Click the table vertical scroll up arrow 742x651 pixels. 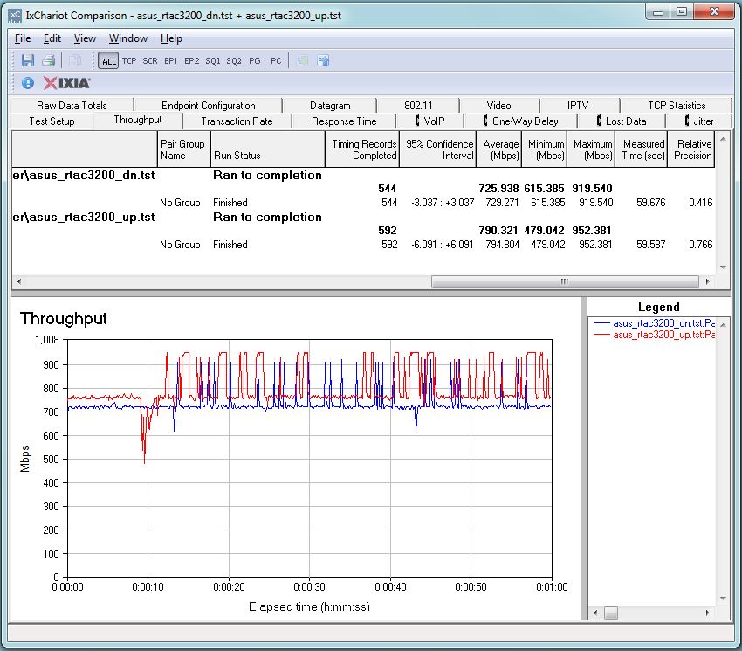point(723,139)
